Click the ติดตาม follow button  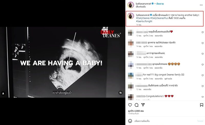[x=160, y=4]
